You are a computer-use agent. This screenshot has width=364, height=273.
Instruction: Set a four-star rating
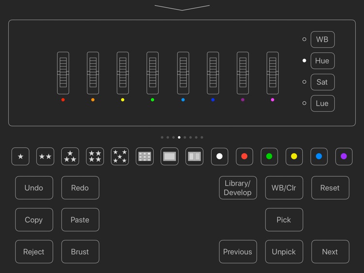pos(95,156)
